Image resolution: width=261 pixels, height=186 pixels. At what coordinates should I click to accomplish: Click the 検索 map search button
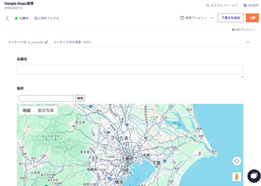(x=80, y=98)
